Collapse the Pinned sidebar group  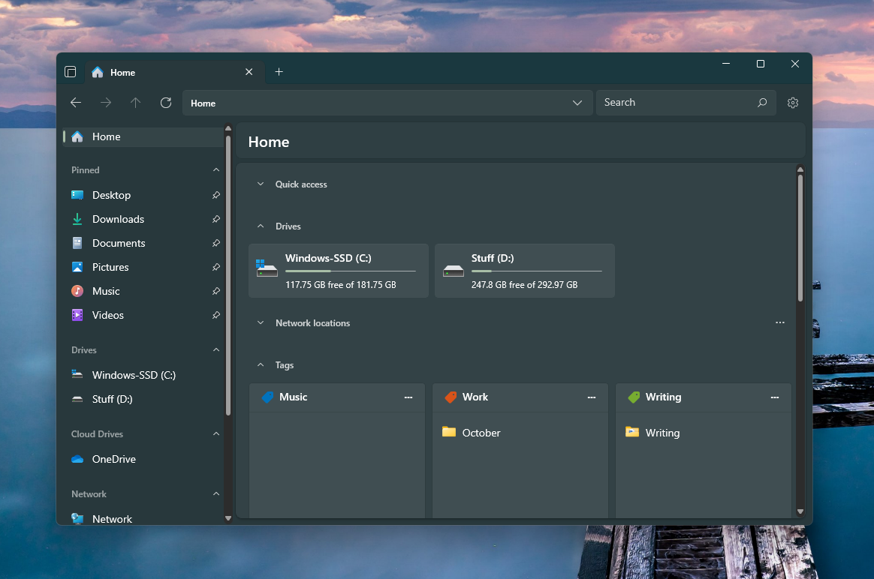[216, 170]
